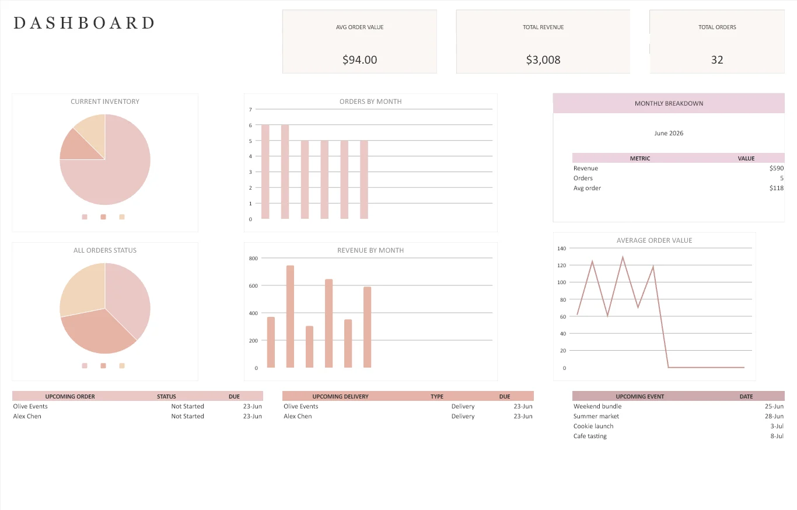Screen dimensions: 797x510
Task: Click the ALL ORDERS STATUS chart title
Action: coord(105,250)
